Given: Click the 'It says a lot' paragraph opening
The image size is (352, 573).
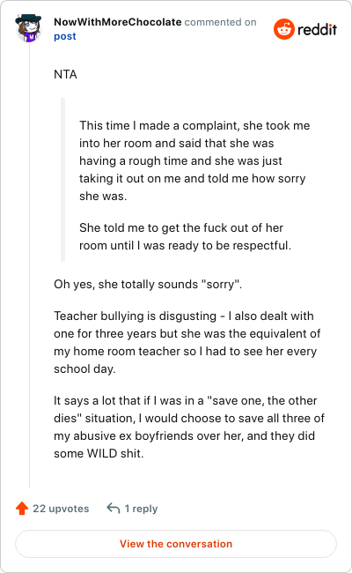Looking at the screenshot, I should (189, 427).
